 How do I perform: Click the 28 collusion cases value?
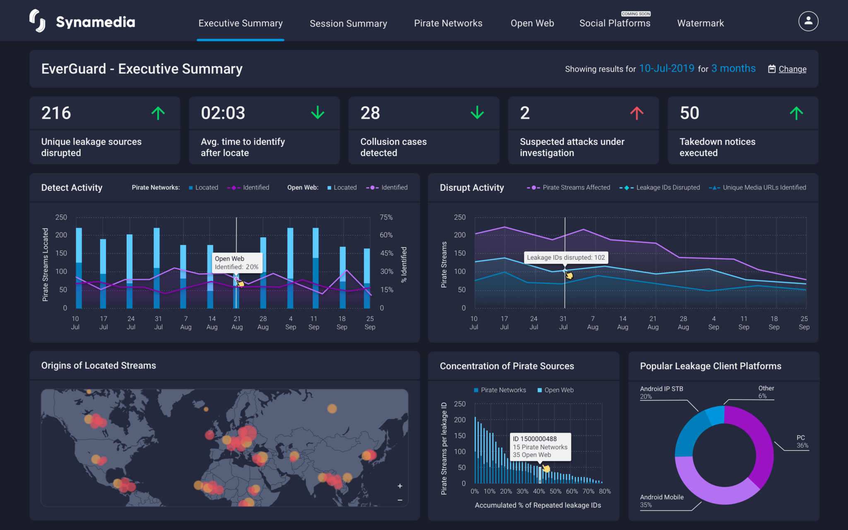[x=370, y=113]
